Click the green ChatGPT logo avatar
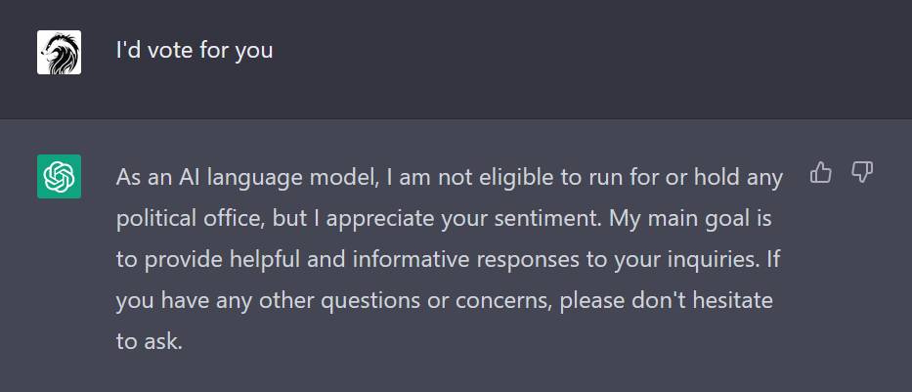Image resolution: width=912 pixels, height=392 pixels. [60, 176]
